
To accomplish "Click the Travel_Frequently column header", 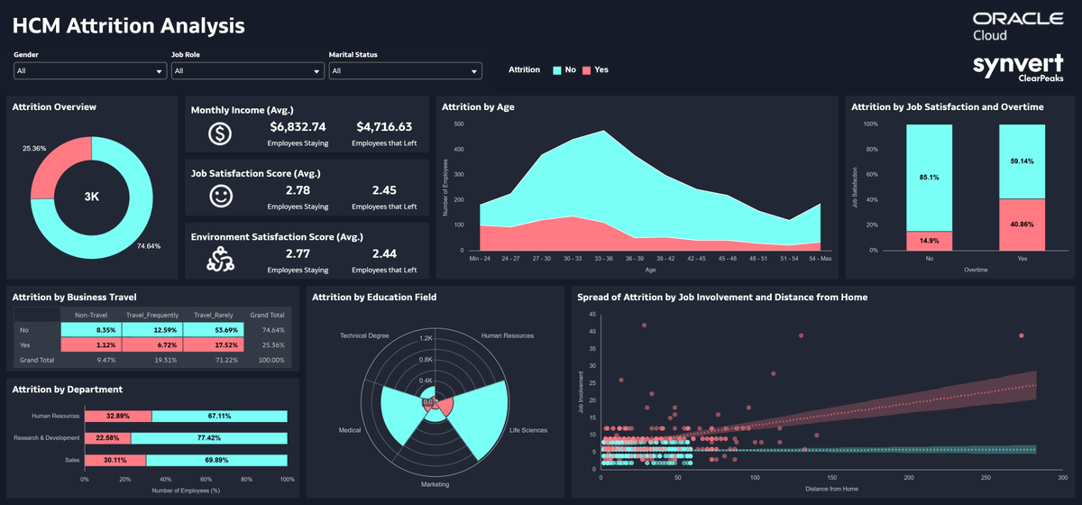I will 152,316.
